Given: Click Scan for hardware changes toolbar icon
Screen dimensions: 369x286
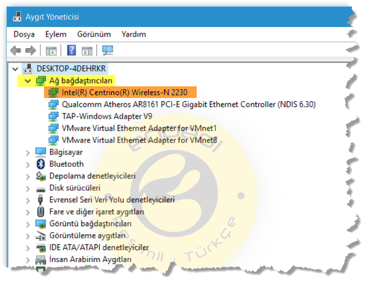Looking at the screenshot, I should pos(108,50).
